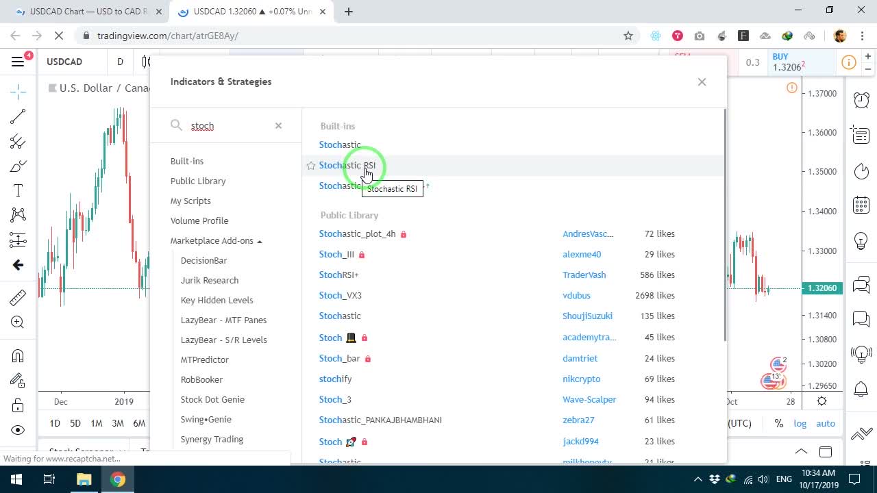Open the hotlists flame icon panel
Image resolution: width=877 pixels, height=493 pixels.
tap(861, 170)
